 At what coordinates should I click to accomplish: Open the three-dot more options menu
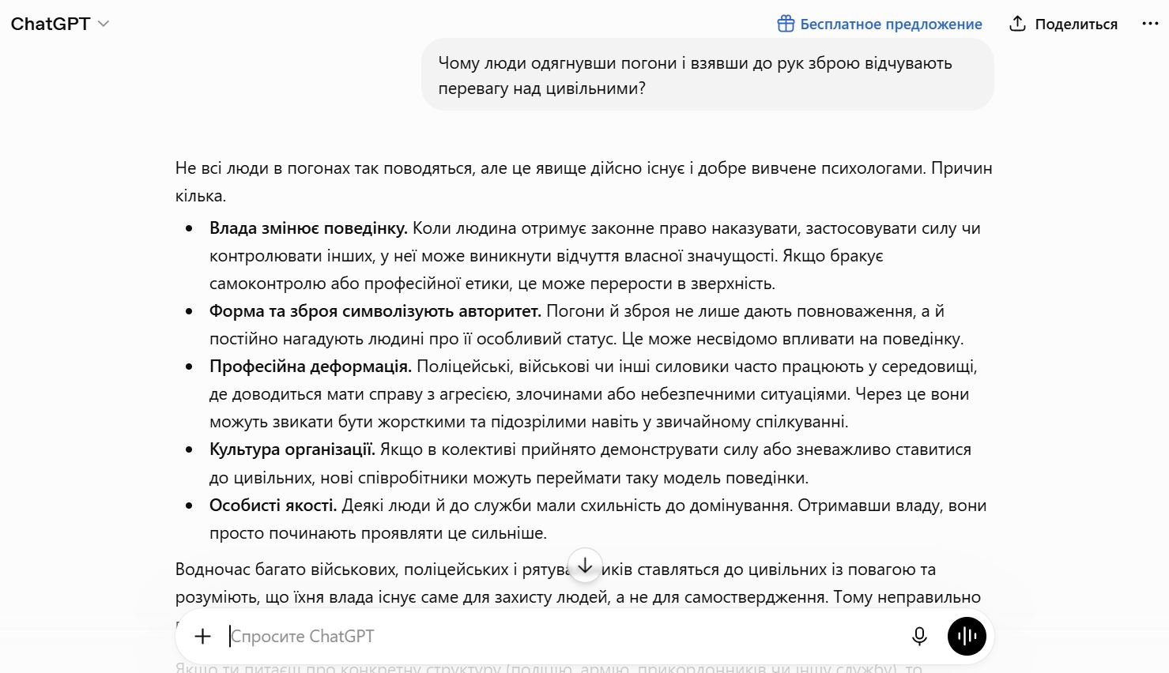1150,24
